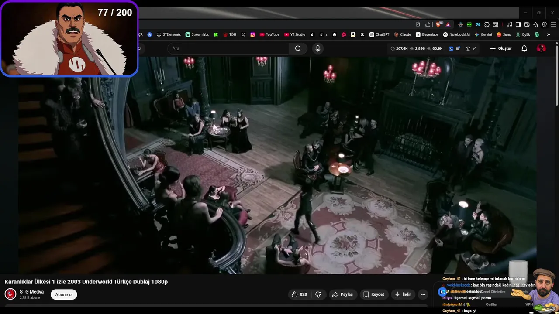Open the OyEk bookmark
559x314 pixels.
pos(523,34)
